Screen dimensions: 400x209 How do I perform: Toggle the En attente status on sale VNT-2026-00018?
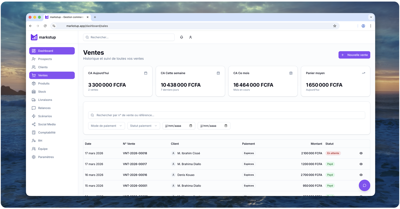333,153
